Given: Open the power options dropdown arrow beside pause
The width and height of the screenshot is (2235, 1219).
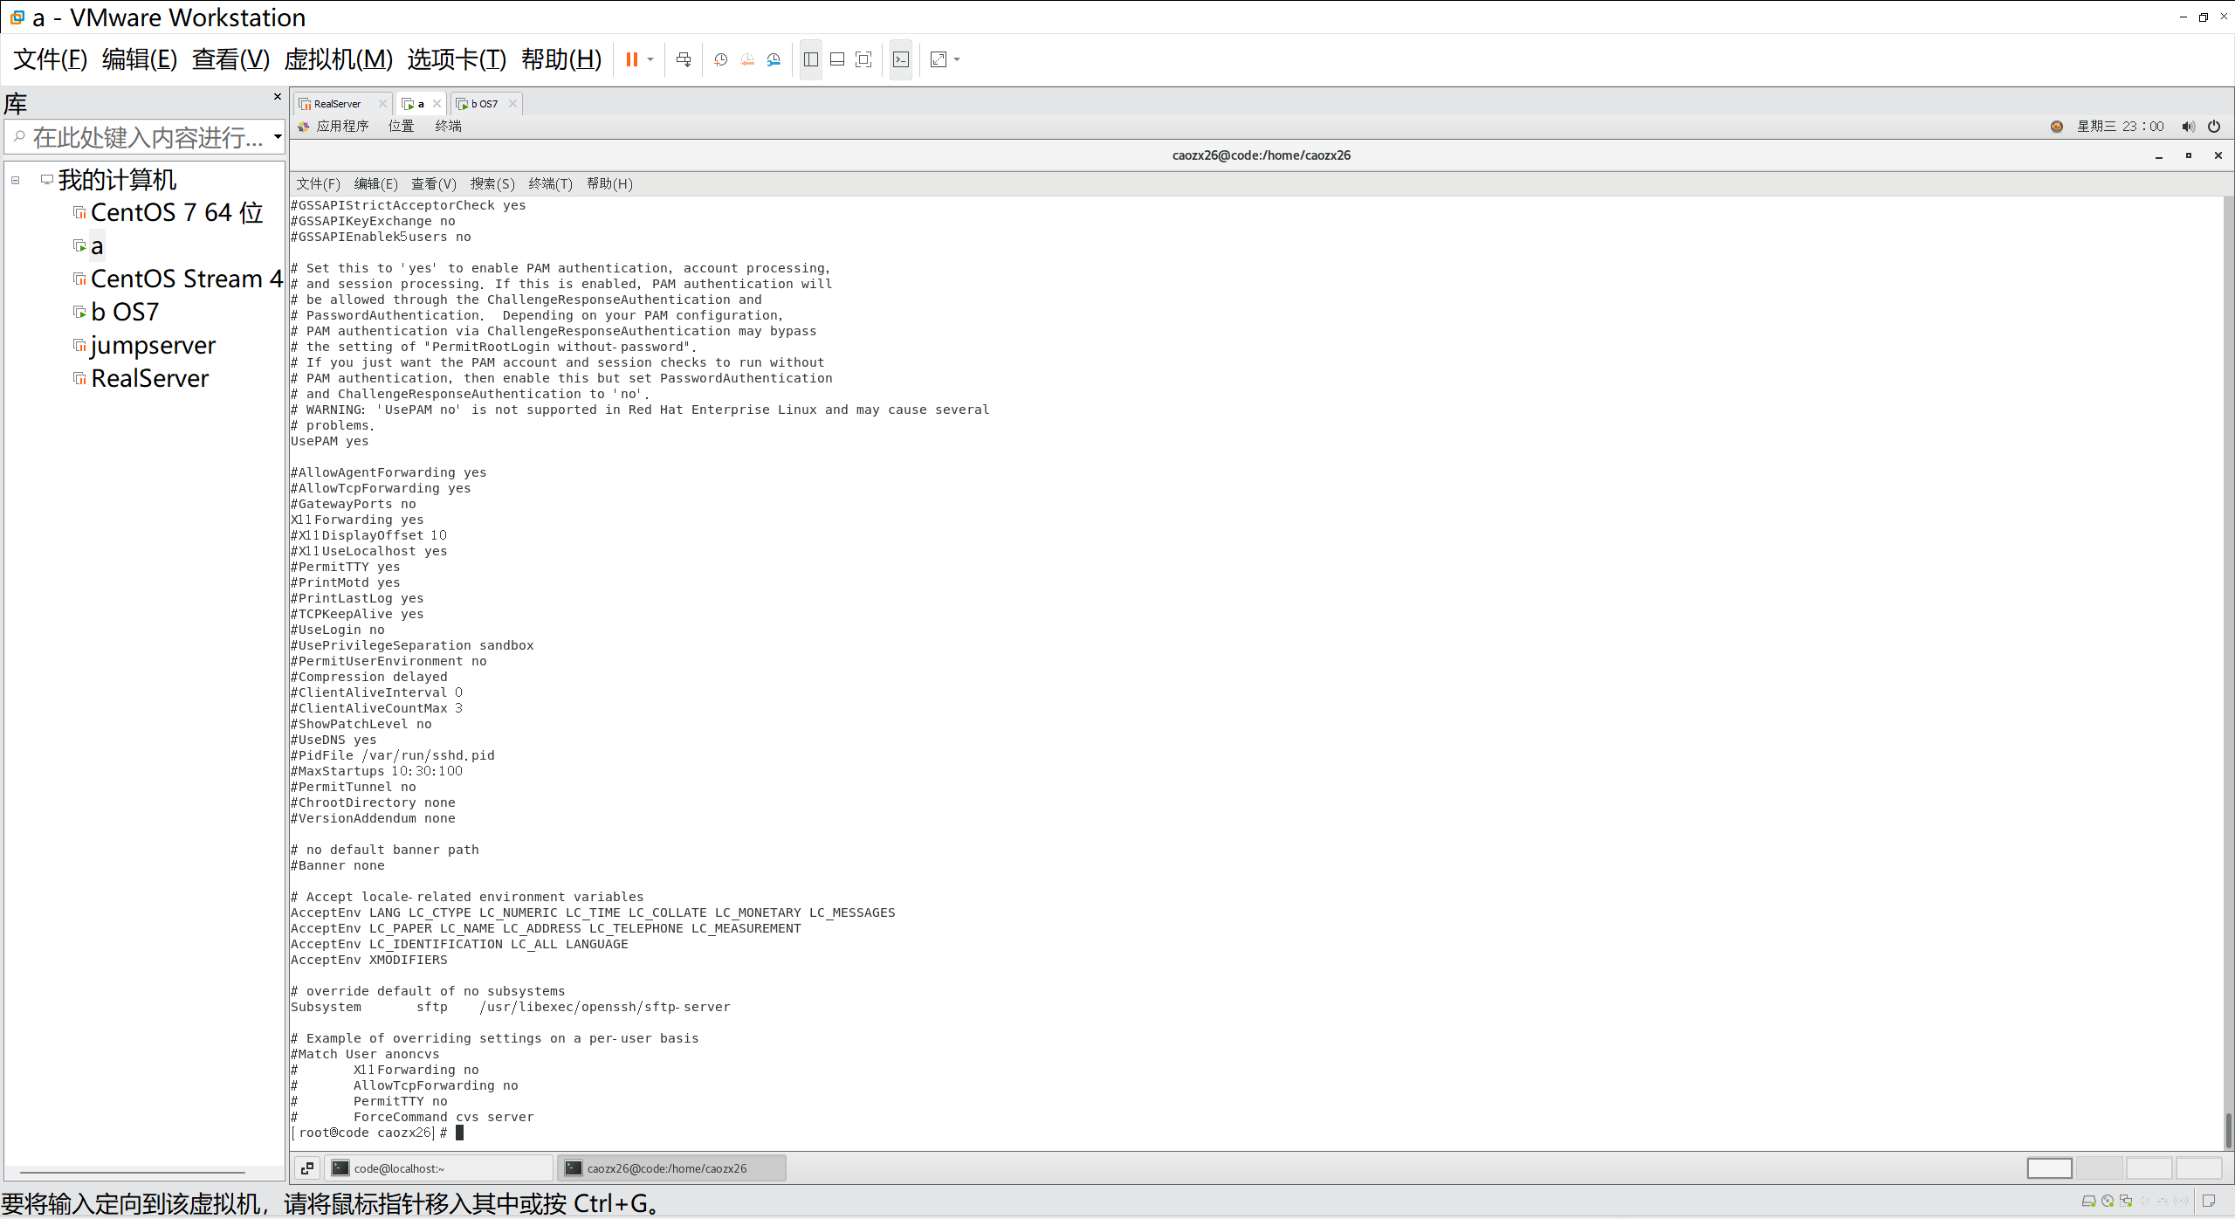Looking at the screenshot, I should coord(650,59).
